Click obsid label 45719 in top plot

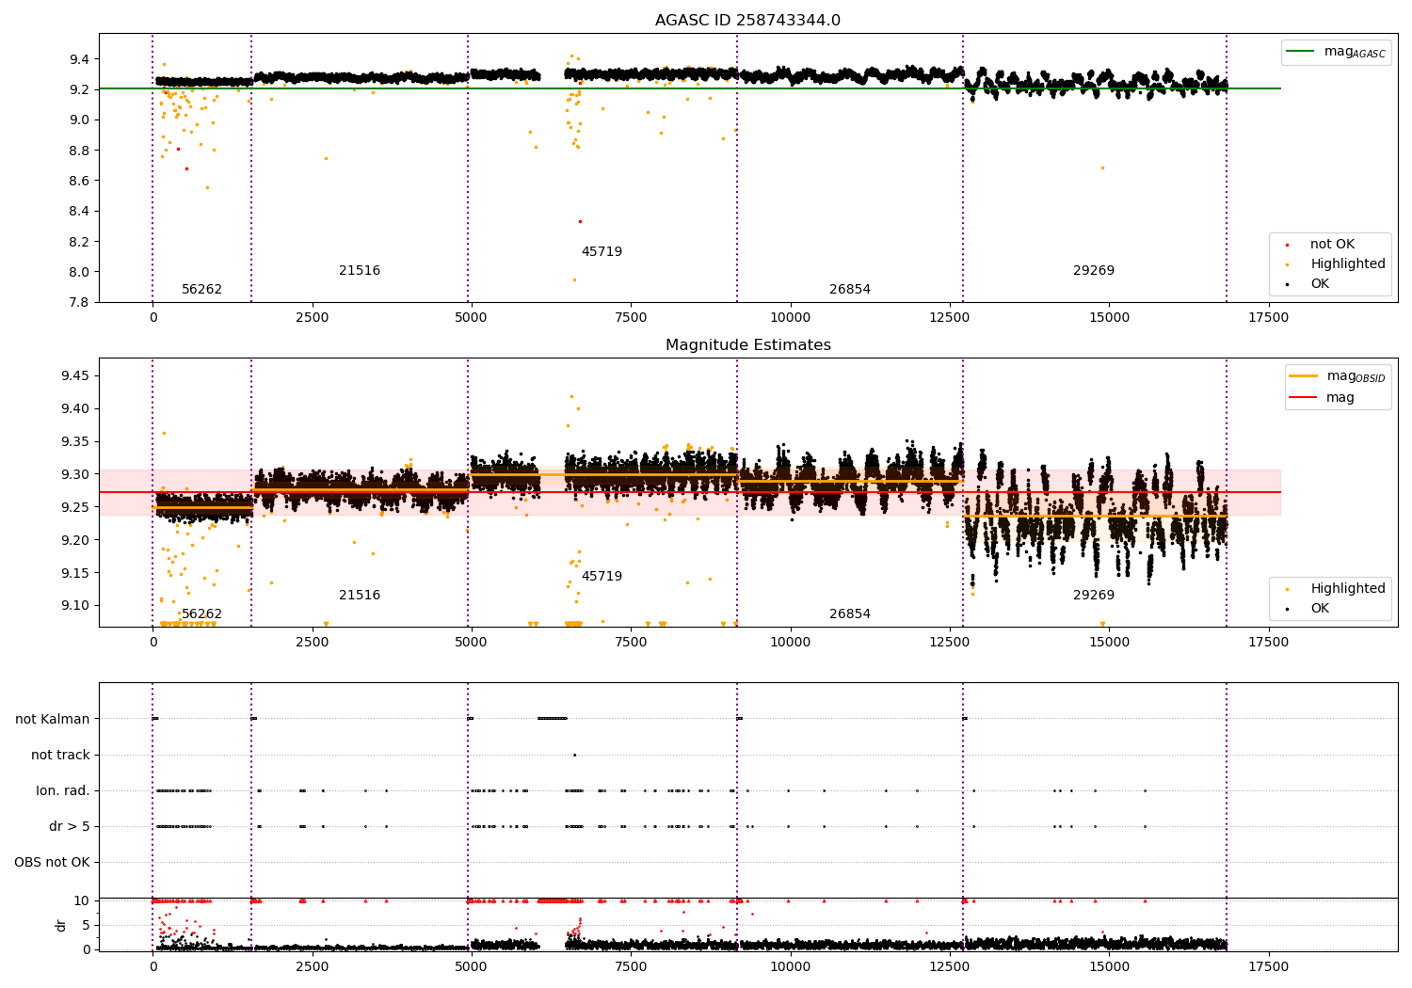click(x=602, y=252)
